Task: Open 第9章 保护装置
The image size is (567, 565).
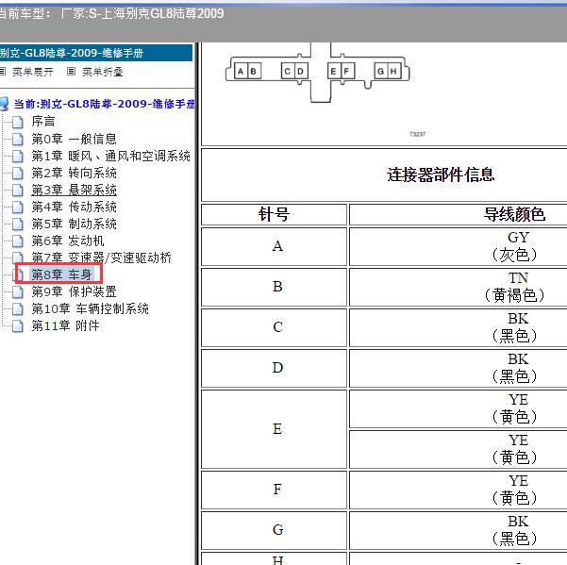Action: pos(74,291)
